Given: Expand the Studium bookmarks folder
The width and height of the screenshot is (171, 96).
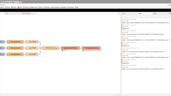Looking at the screenshot, I should (47, 7).
